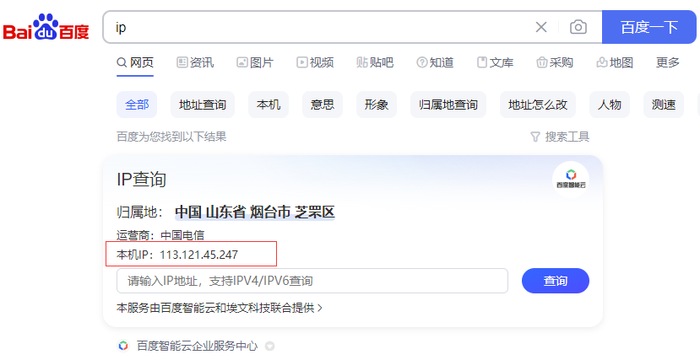Viewport: 700px width, 360px height.
Task: Open the 图片 tab
Action: click(255, 62)
